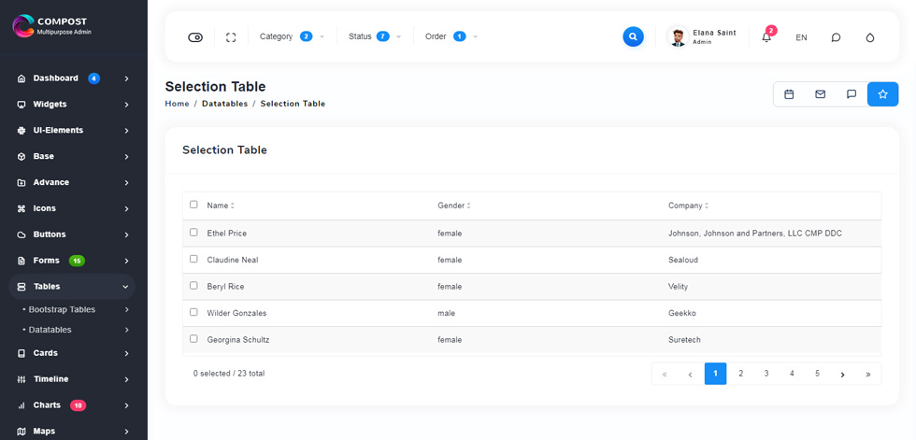Open the Buttons menu item
This screenshot has height=440, width=916.
click(x=73, y=234)
